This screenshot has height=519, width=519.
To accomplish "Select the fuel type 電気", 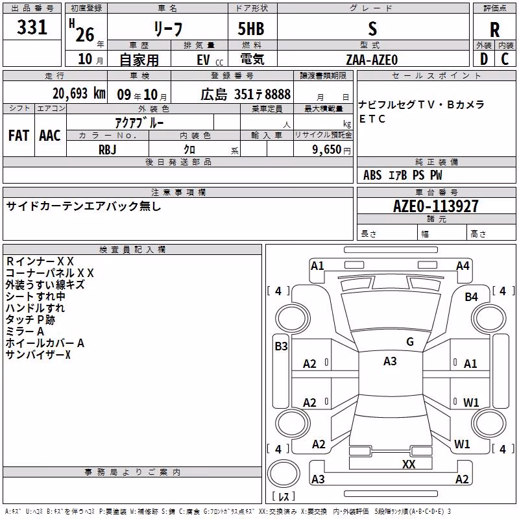I will [x=252, y=59].
